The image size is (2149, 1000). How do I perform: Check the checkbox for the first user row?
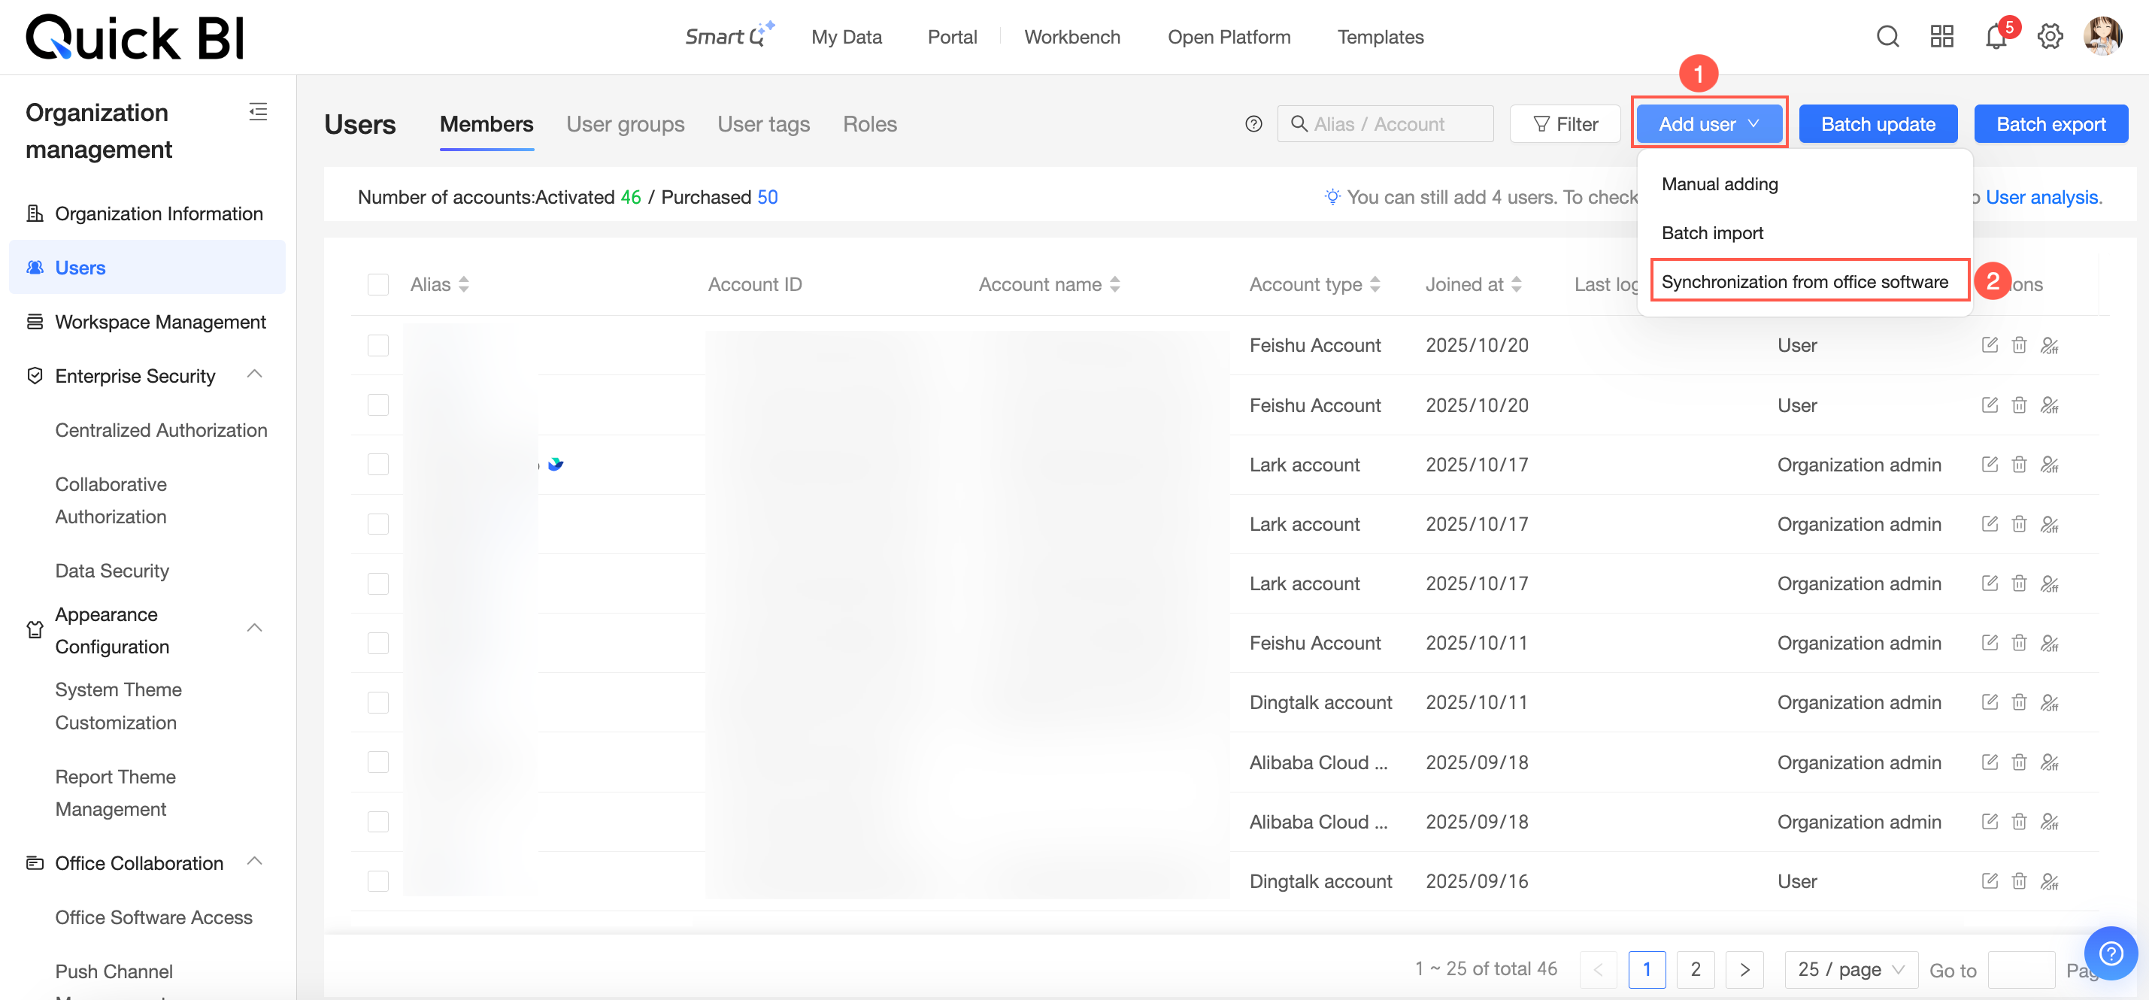pyautogui.click(x=378, y=345)
